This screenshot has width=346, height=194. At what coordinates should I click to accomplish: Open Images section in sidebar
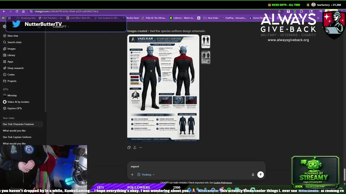[x=23, y=49]
